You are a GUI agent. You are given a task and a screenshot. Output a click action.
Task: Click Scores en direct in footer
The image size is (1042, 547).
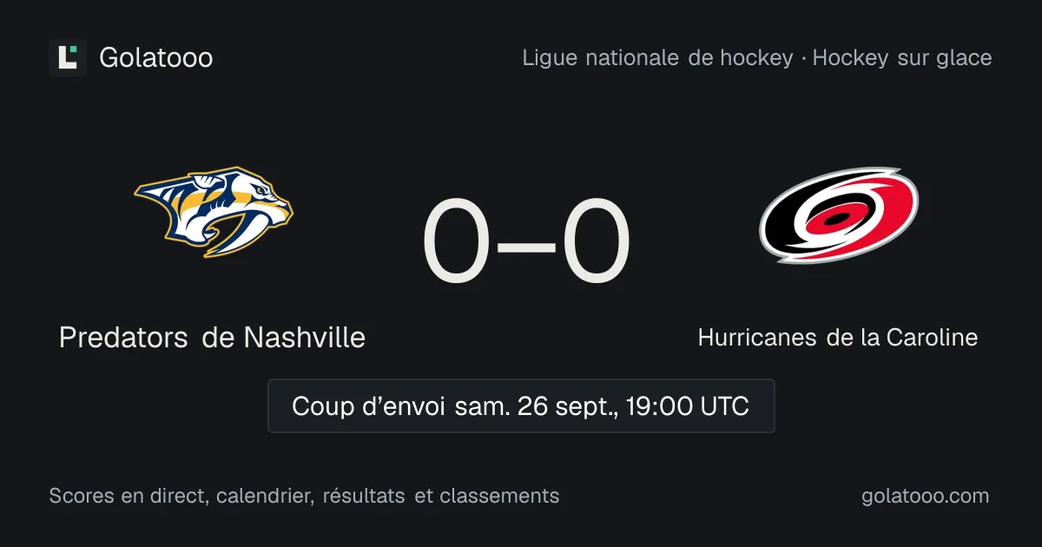(x=128, y=496)
